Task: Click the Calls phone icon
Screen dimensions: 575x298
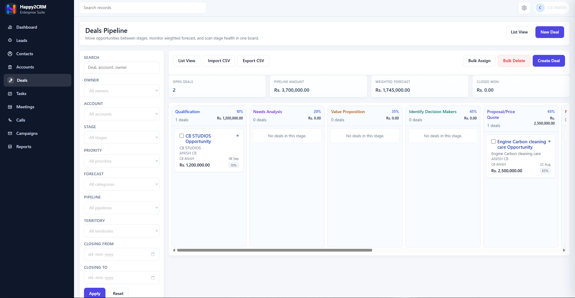Action: [10, 120]
